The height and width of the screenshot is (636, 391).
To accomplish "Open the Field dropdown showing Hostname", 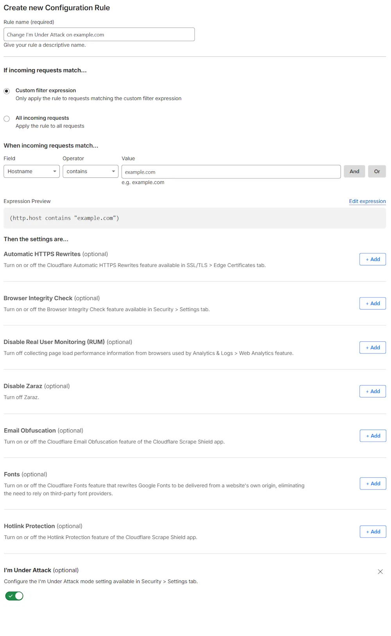I will point(30,171).
